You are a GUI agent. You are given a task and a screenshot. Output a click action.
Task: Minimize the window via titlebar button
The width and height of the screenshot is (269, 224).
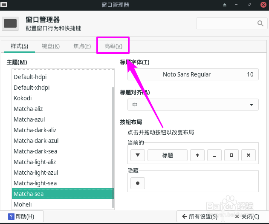(236, 5)
